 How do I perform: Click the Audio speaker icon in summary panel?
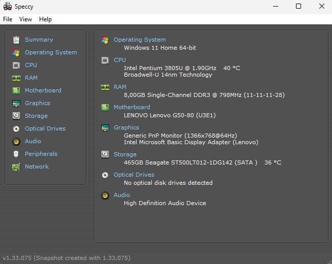[x=105, y=195]
